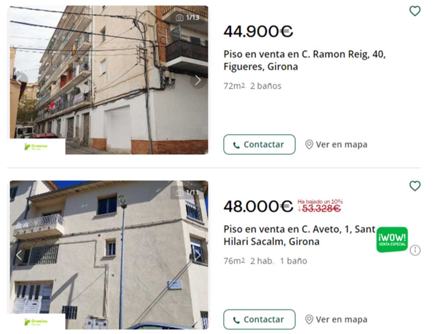Show previous photo of Ramon Reig flat
Image resolution: width=433 pixels, height=334 pixels.
pyautogui.click(x=20, y=80)
